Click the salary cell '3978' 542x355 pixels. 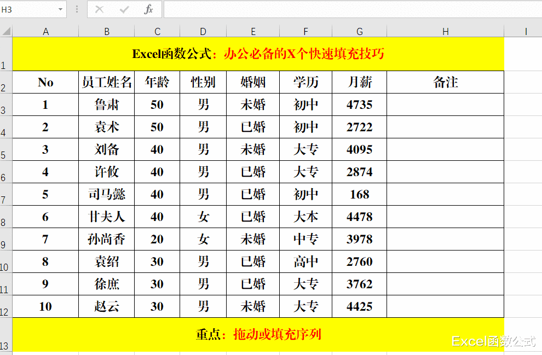(x=360, y=240)
